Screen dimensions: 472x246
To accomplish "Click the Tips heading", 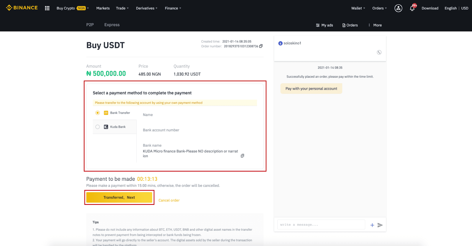I will 96,222.
